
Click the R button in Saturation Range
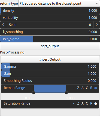tap(91, 103)
